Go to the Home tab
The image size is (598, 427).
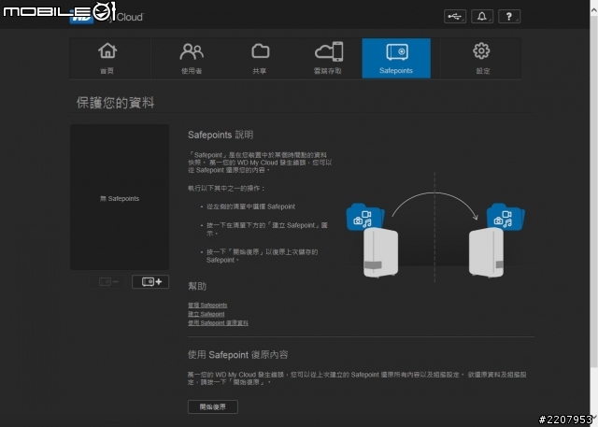pos(107,58)
